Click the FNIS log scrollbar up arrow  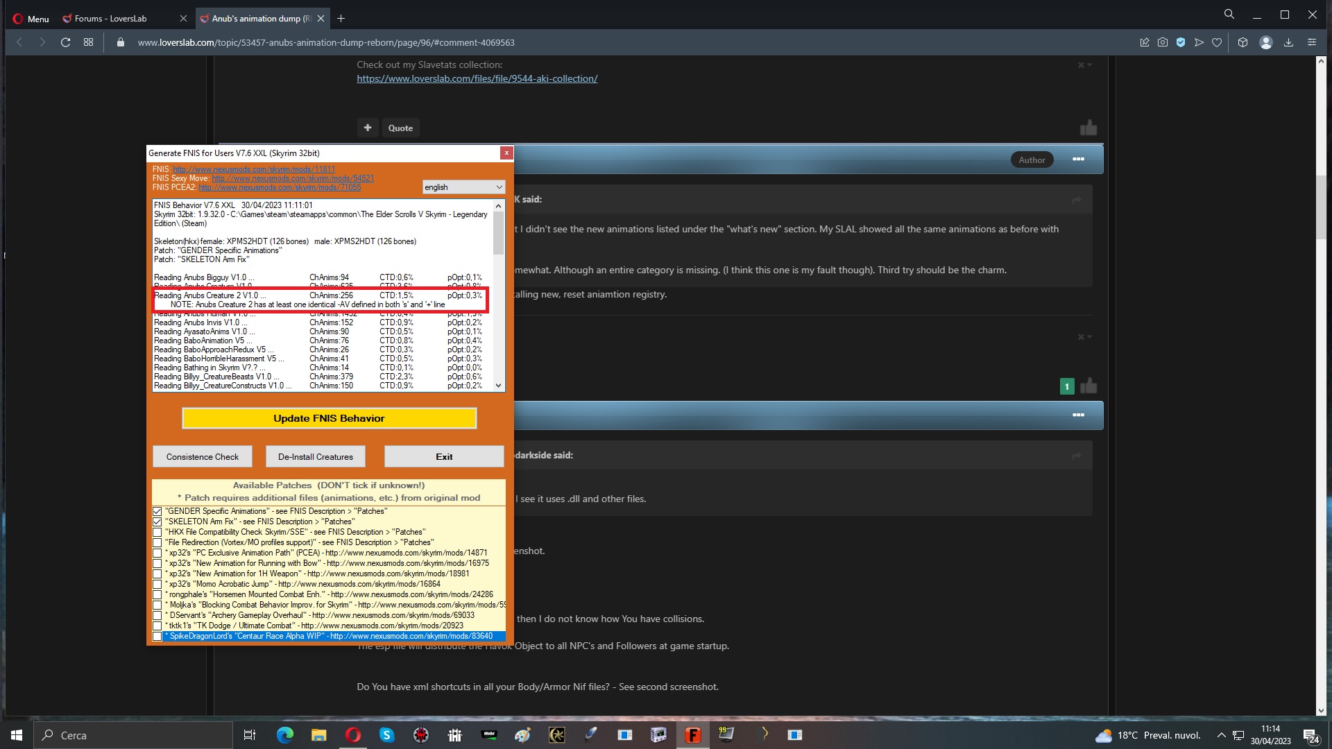point(498,206)
